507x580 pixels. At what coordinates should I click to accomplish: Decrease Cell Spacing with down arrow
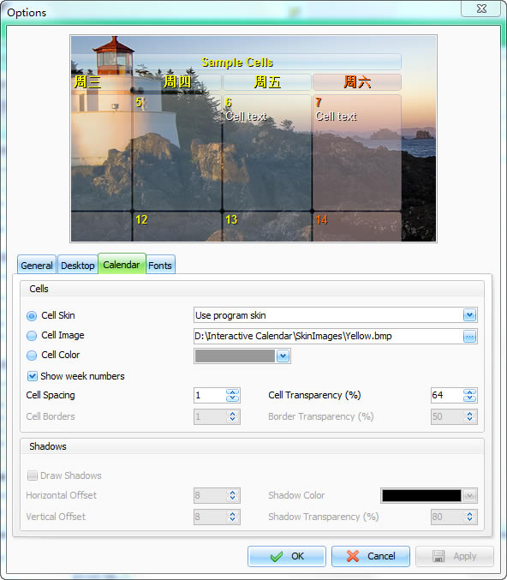(233, 398)
